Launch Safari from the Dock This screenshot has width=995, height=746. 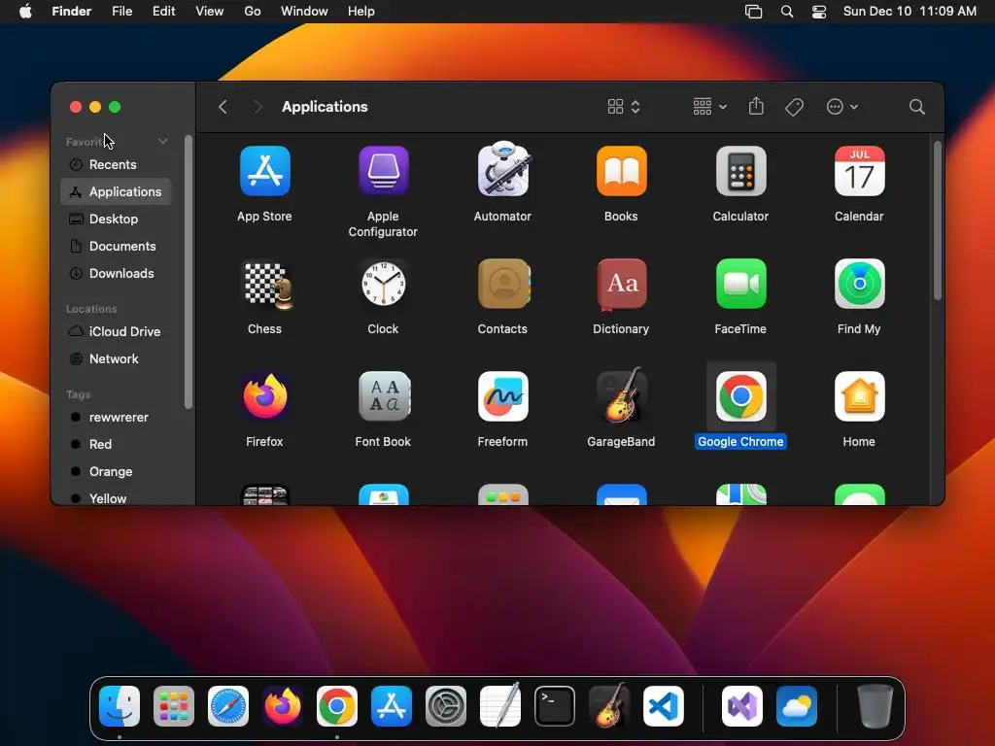(227, 706)
